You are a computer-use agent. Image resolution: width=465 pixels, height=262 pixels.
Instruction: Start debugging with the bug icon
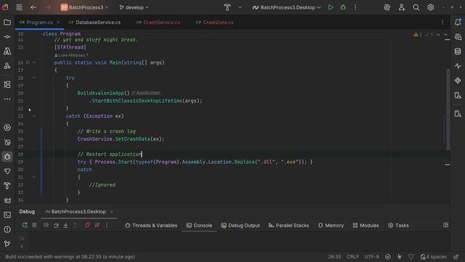pos(343,7)
